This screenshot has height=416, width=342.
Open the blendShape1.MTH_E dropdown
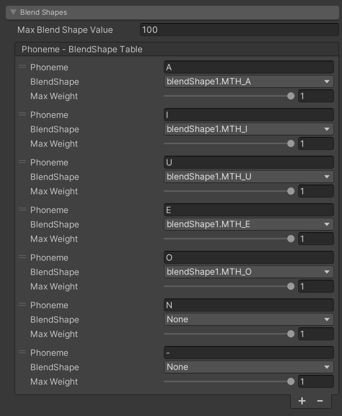pos(248,224)
